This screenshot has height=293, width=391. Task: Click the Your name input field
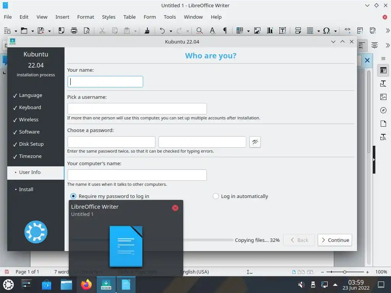tap(105, 82)
